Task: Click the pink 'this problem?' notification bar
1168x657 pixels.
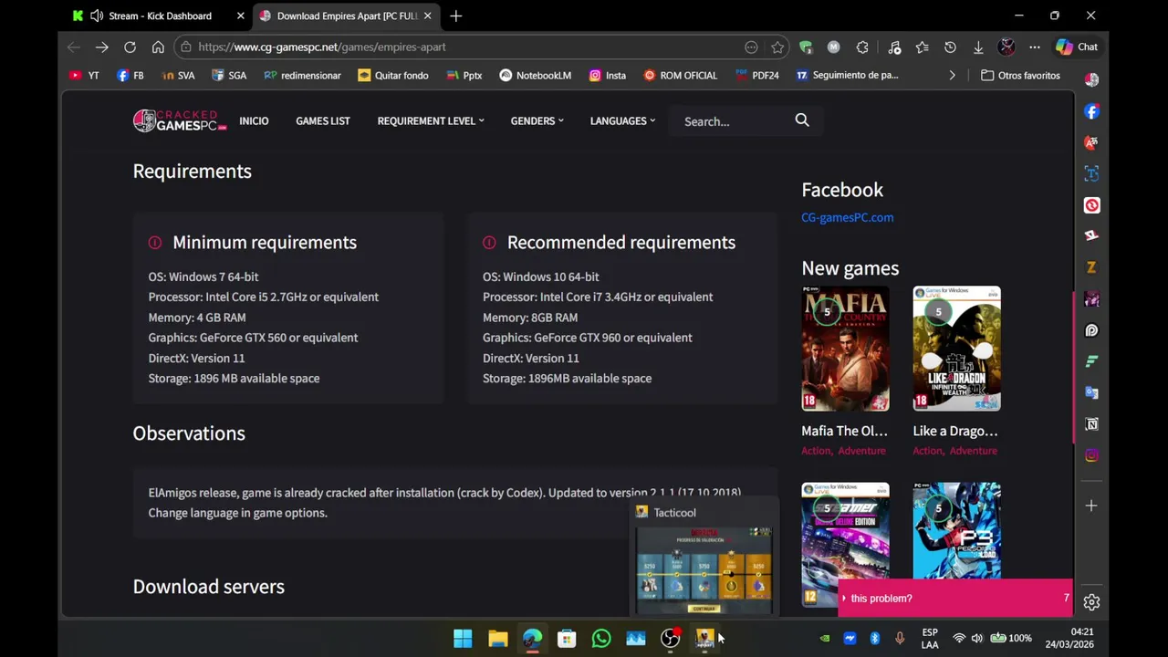Action: click(x=955, y=599)
